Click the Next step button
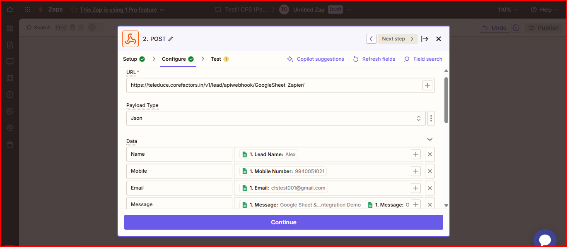 (398, 39)
